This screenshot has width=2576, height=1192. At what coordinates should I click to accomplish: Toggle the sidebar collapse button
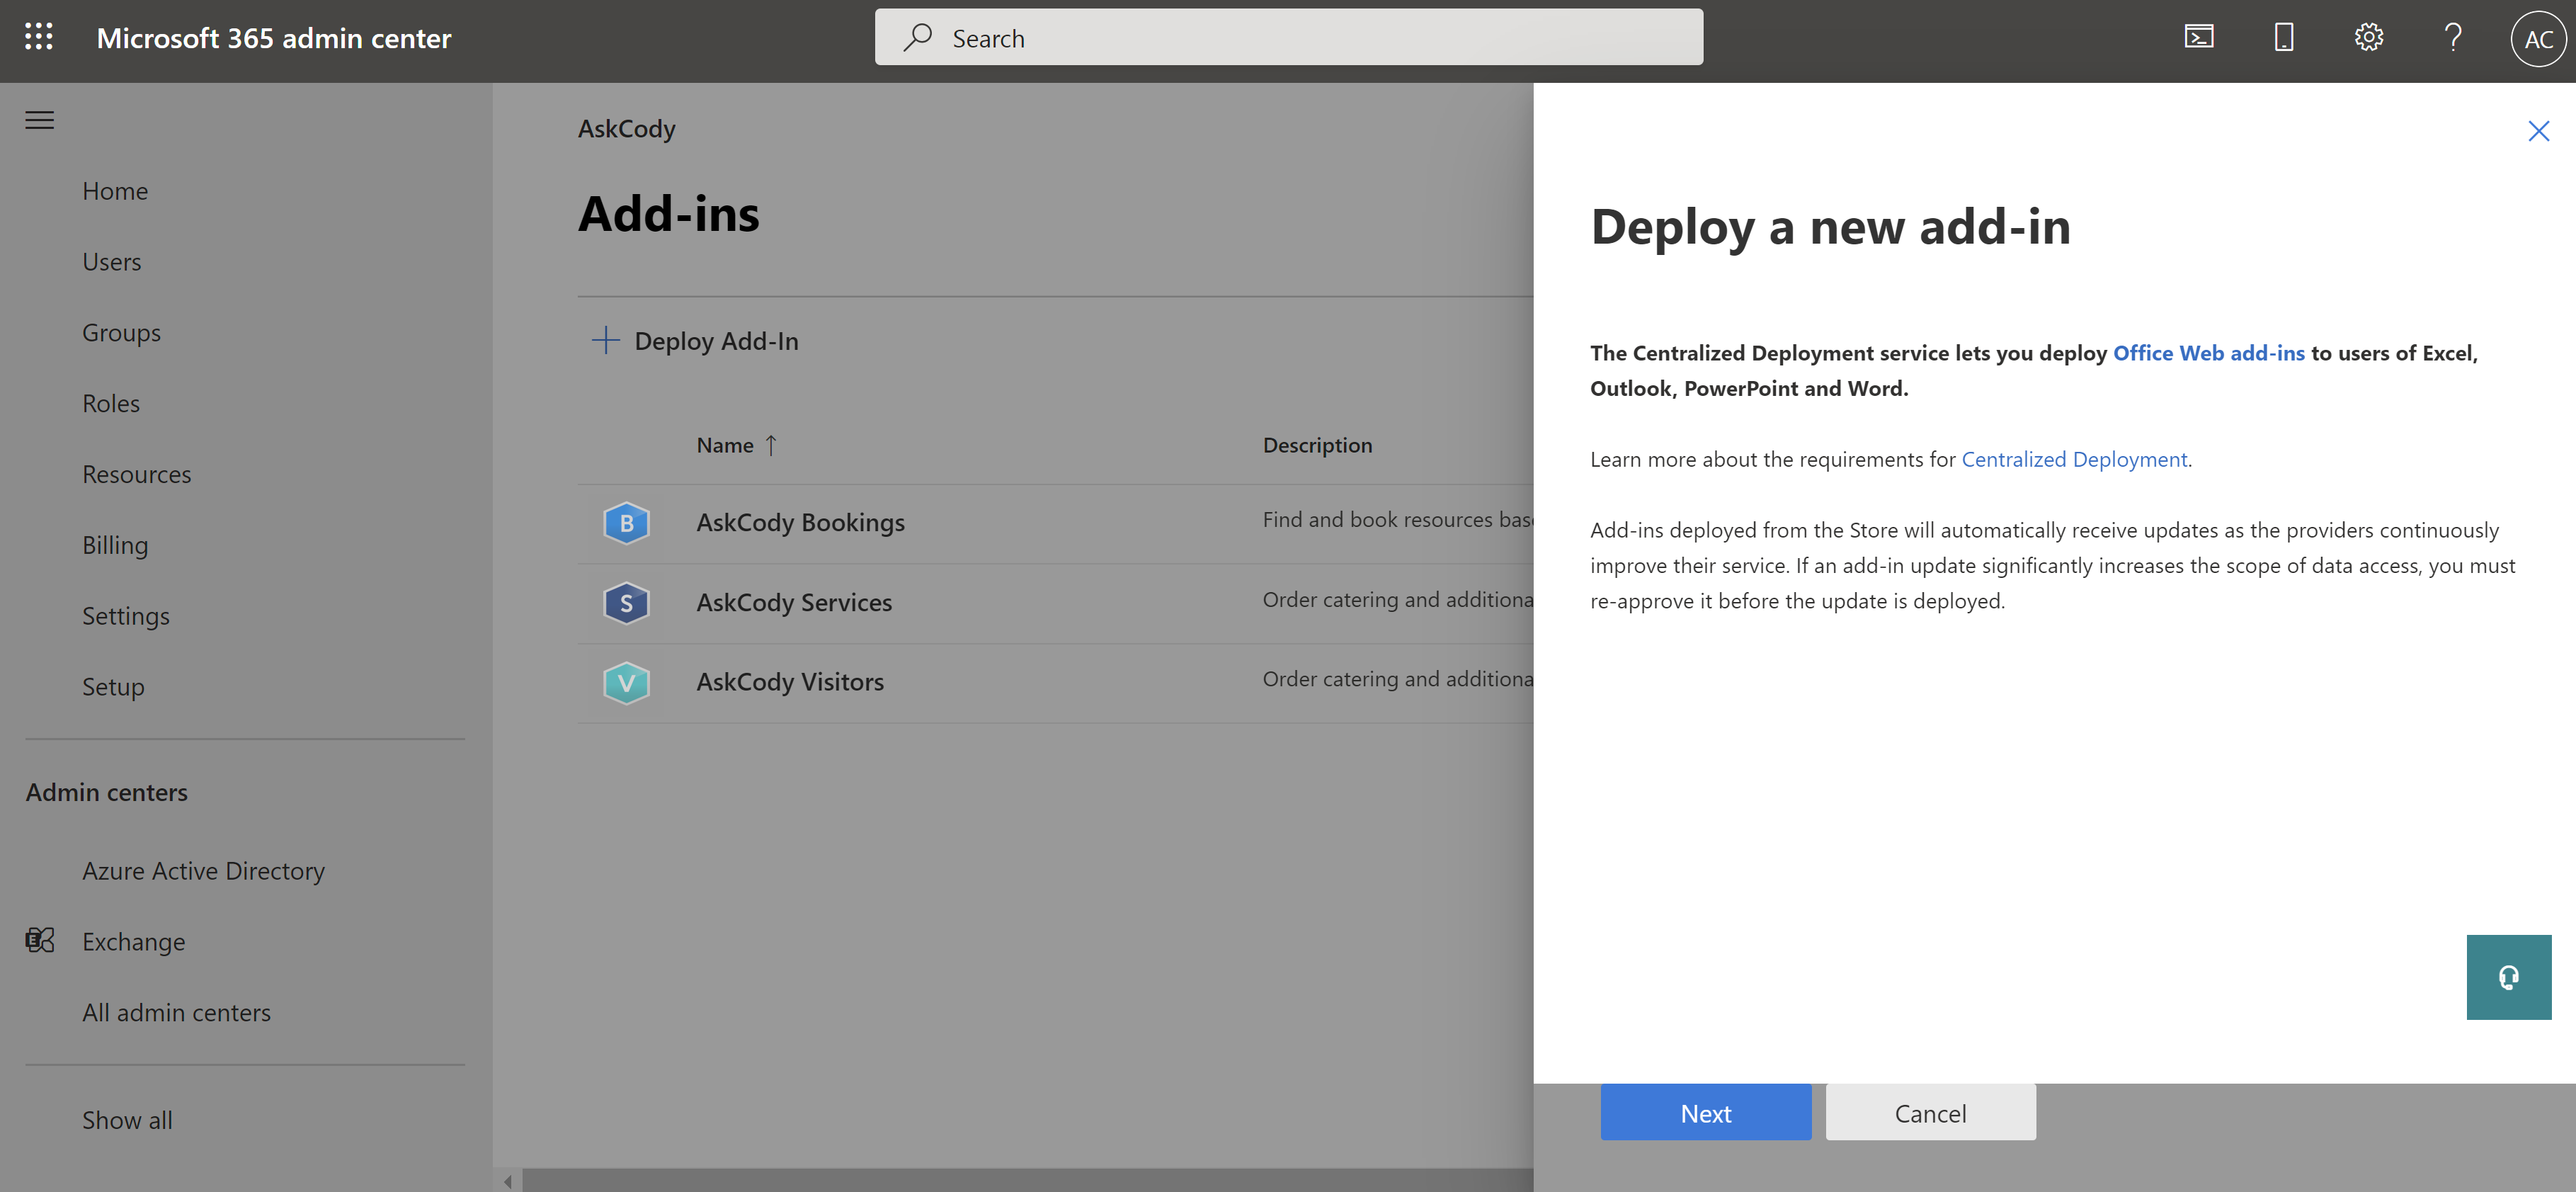tap(40, 118)
